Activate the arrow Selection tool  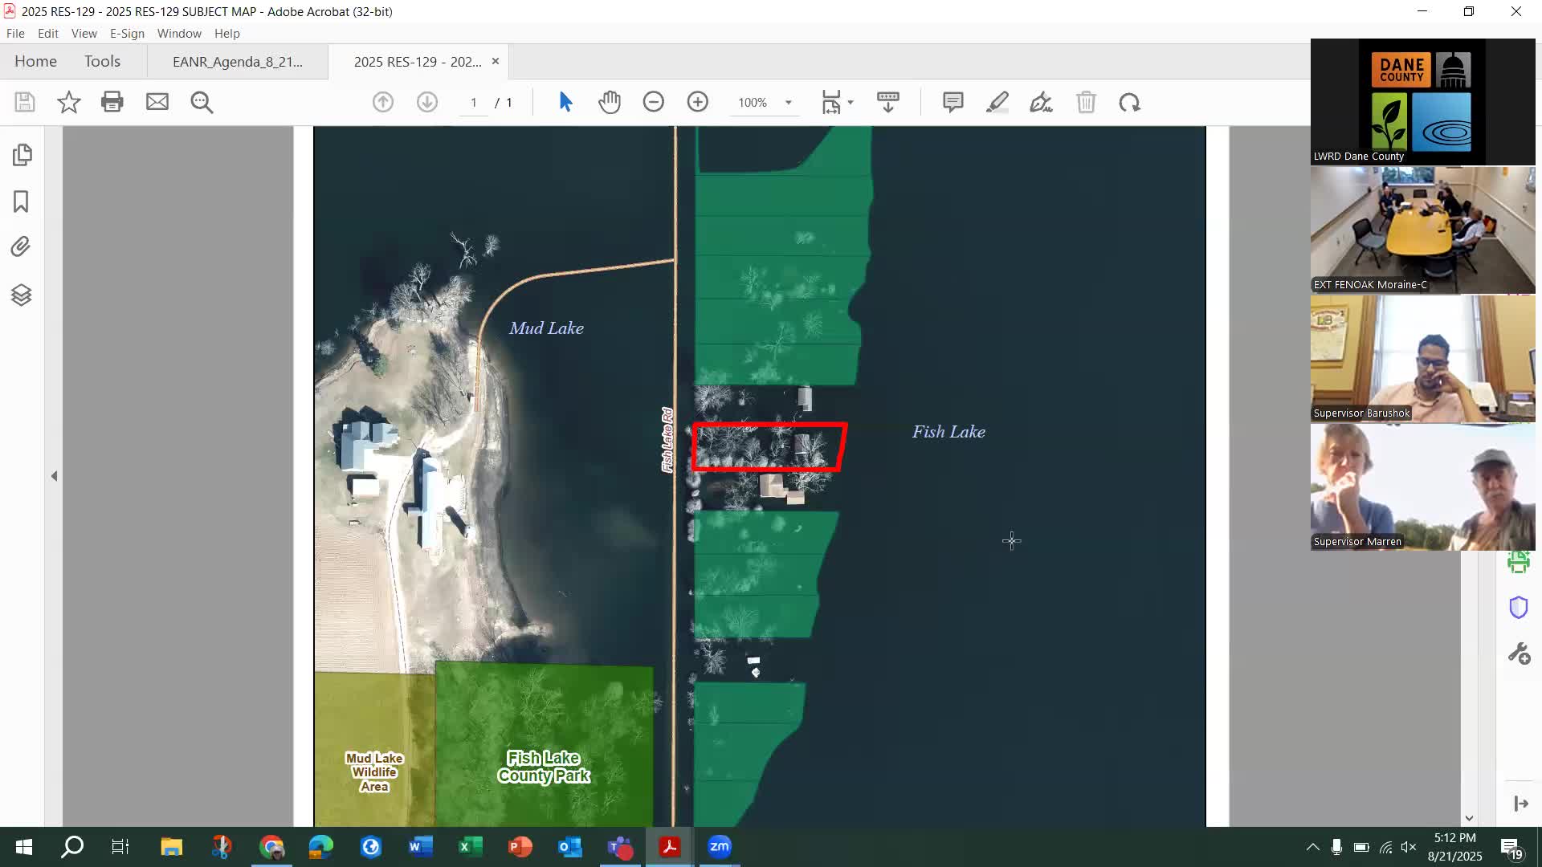(565, 102)
